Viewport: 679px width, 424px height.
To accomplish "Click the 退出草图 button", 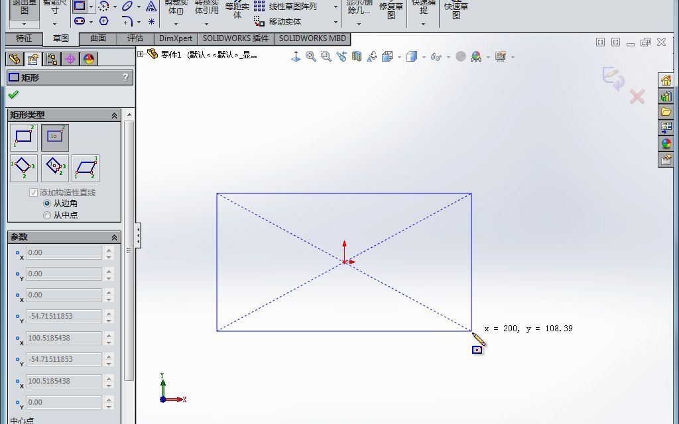I will [23, 9].
